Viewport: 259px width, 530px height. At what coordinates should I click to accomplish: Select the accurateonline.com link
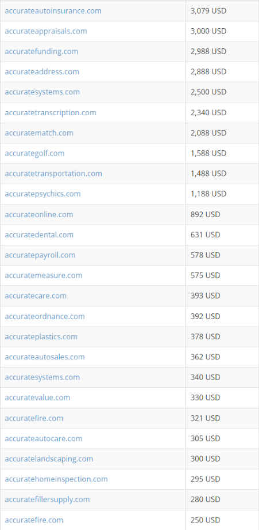tap(38, 215)
